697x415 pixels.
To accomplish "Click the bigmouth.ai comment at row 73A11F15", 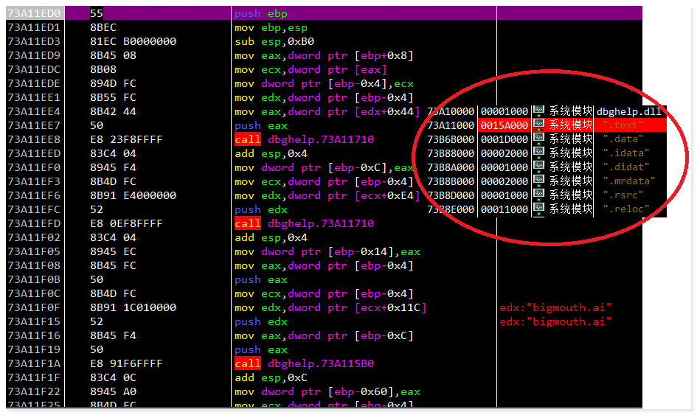I will click(x=555, y=321).
